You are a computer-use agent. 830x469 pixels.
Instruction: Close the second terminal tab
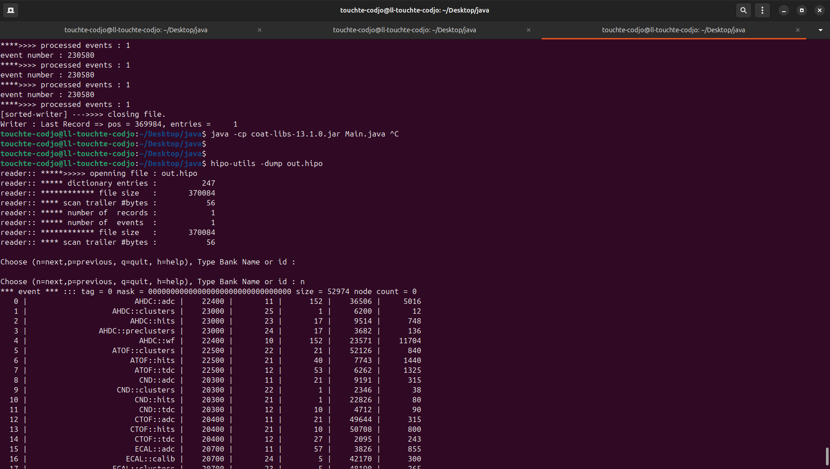529,30
